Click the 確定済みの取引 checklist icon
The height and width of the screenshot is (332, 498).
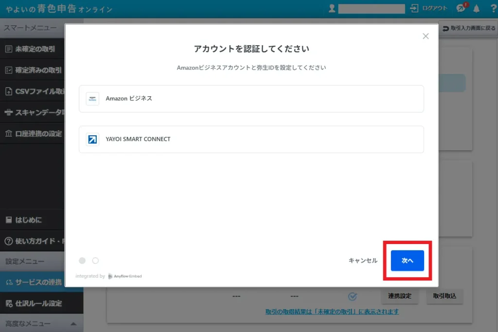point(9,70)
